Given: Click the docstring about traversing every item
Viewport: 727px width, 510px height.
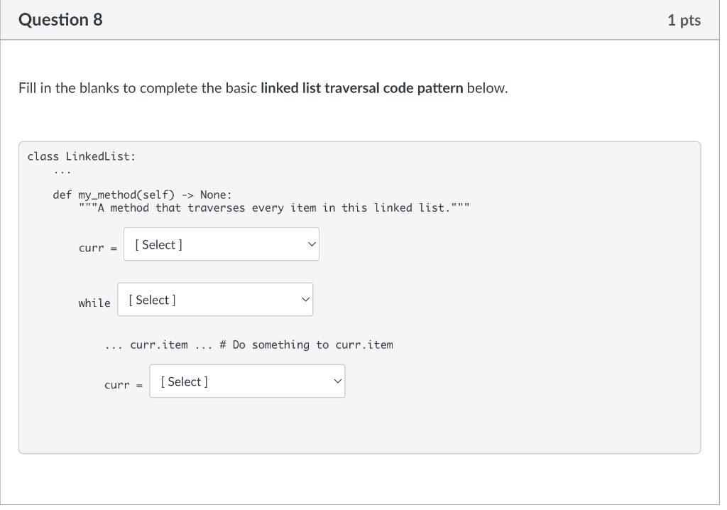Looking at the screenshot, I should click(274, 208).
